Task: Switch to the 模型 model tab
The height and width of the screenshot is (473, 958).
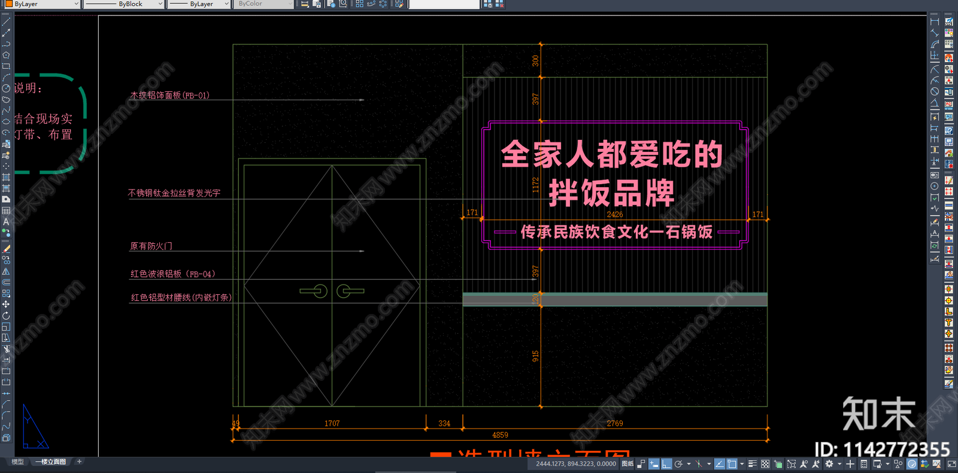Action: click(18, 462)
